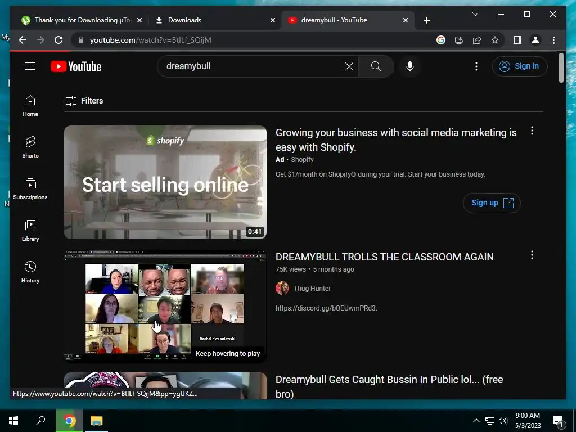Open the YouTube hamburger guide menu
Screen dimensions: 576x432
30,66
